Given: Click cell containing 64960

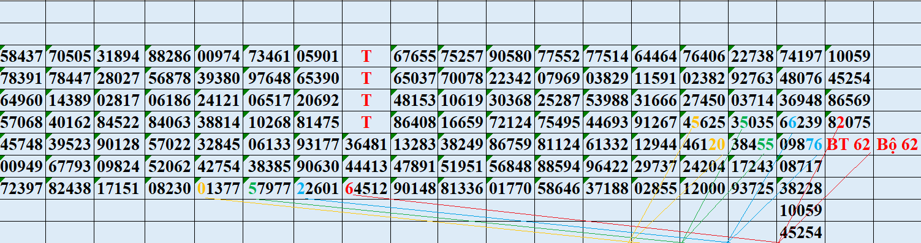Looking at the screenshot, I should point(23,100).
